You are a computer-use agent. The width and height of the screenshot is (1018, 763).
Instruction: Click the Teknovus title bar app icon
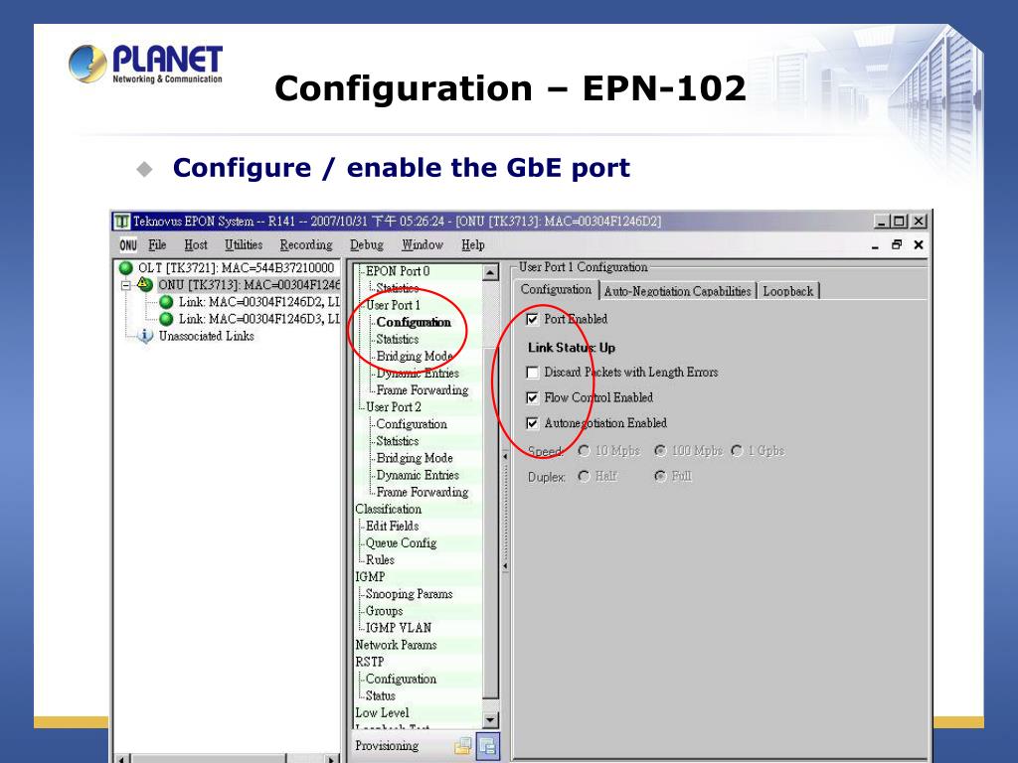pos(122,222)
